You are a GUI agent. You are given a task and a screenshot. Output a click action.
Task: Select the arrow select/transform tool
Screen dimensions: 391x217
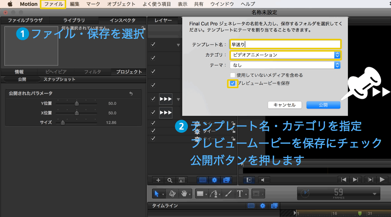[x=157, y=194]
